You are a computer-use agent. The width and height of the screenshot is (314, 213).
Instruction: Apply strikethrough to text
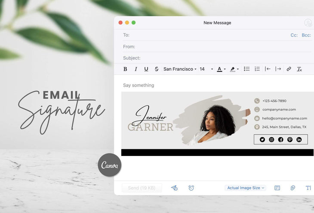point(157,69)
